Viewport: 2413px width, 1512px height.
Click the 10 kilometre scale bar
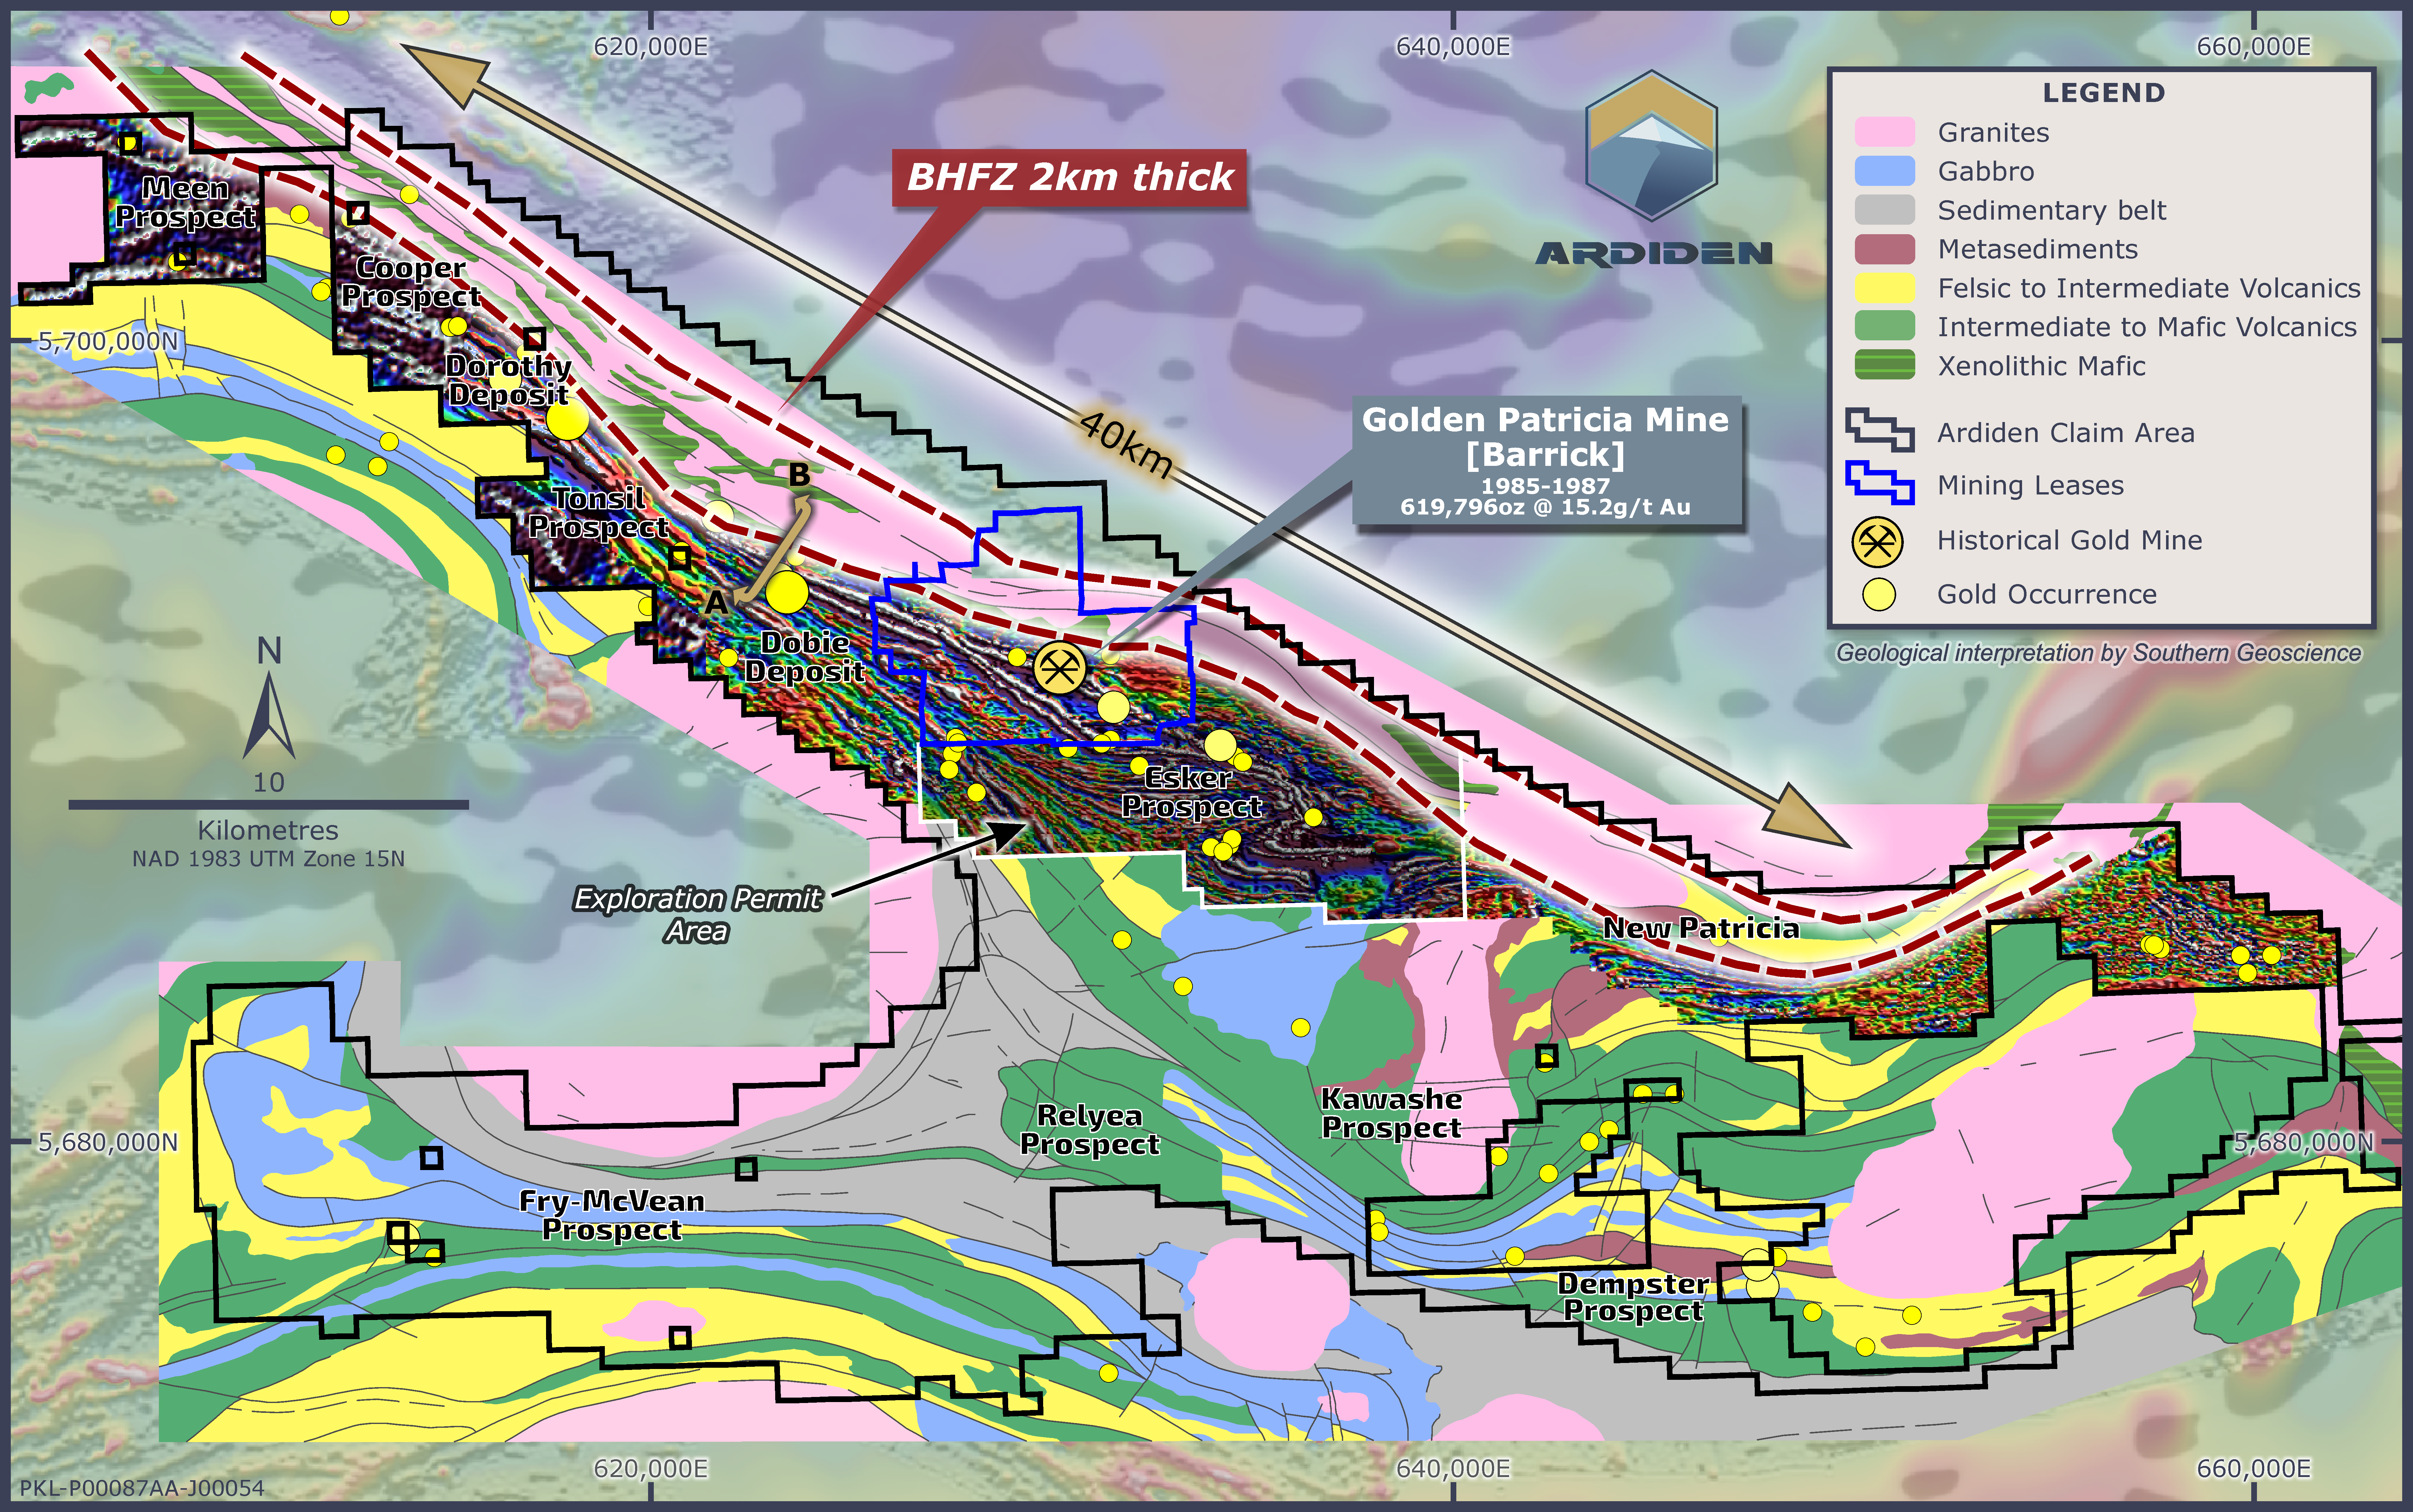tap(269, 804)
